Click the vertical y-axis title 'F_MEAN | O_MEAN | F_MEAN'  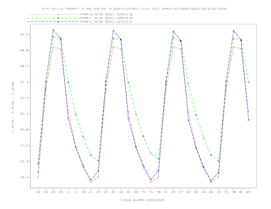pos(13,107)
